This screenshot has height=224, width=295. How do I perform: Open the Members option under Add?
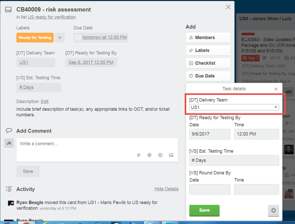click(x=208, y=37)
